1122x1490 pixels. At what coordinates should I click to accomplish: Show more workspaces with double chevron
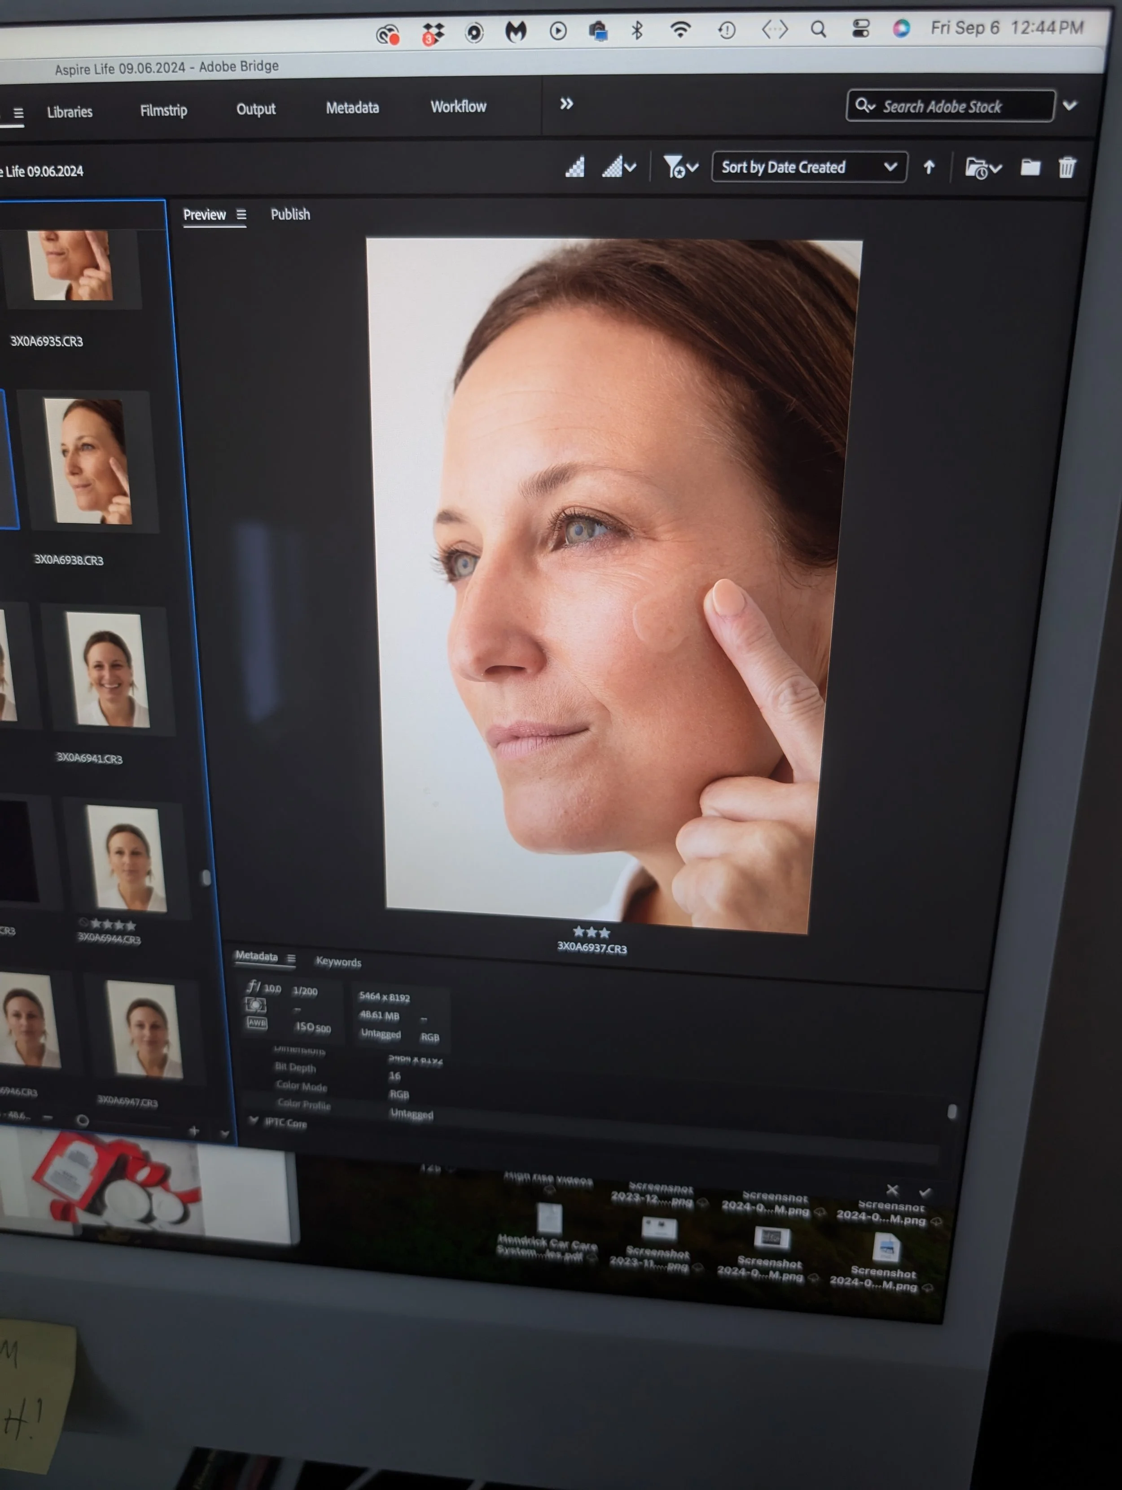pos(566,104)
